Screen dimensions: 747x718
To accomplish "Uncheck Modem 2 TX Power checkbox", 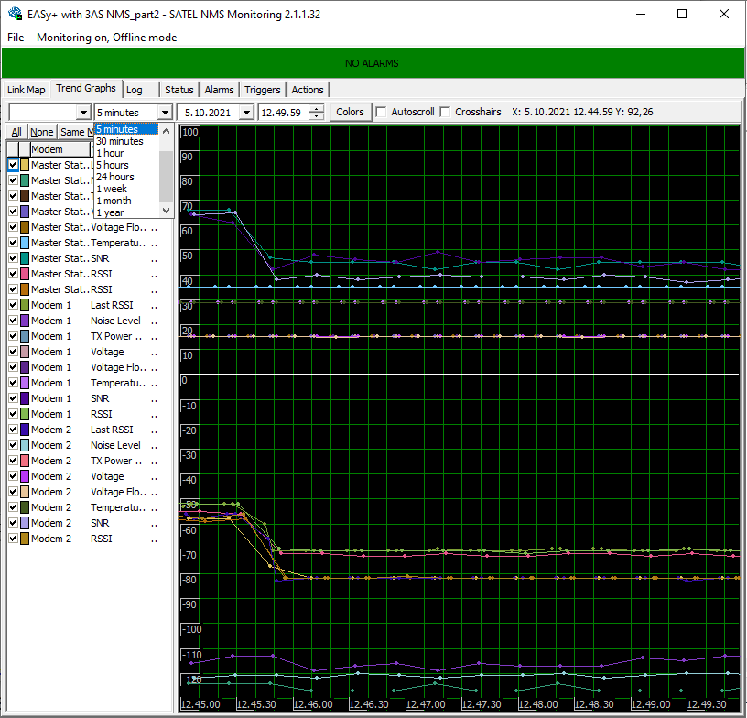I will click(x=14, y=461).
